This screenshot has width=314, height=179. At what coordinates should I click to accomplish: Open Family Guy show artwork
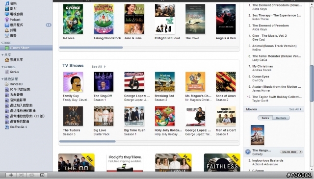(x=73, y=82)
